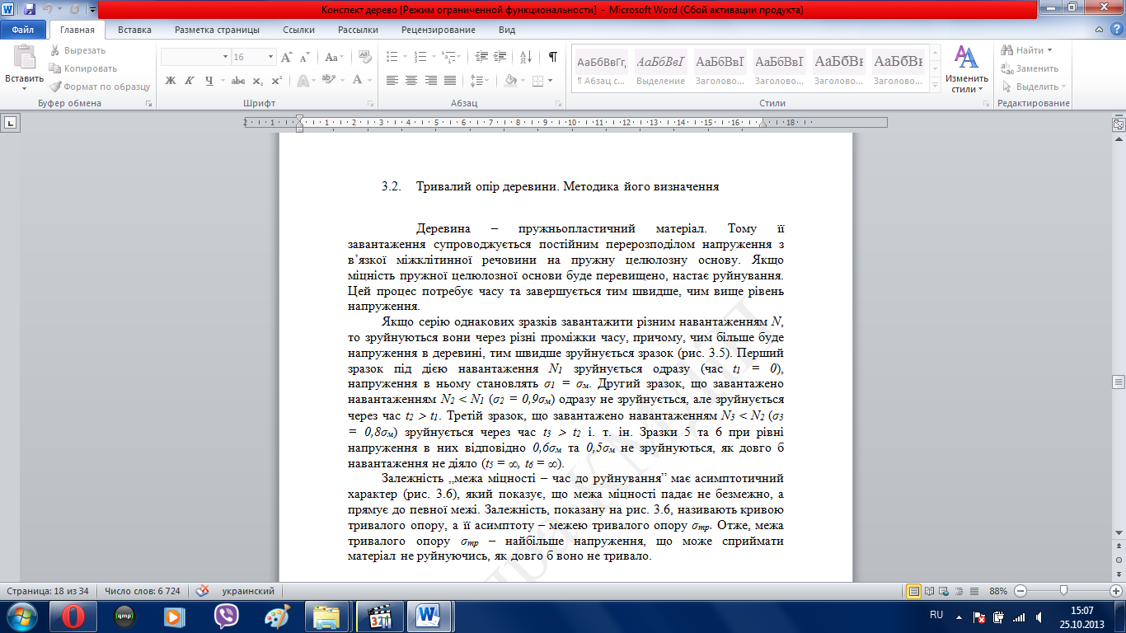Image resolution: width=1126 pixels, height=633 pixels.
Task: Click the Найти button
Action: pyautogui.click(x=1029, y=50)
